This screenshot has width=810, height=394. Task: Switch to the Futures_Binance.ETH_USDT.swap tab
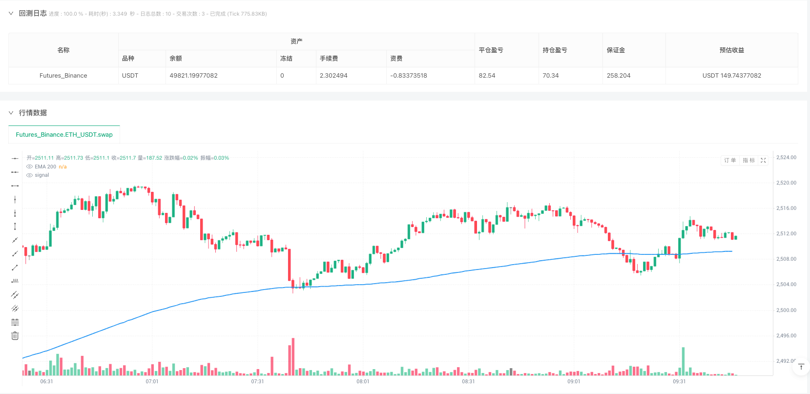(x=64, y=135)
